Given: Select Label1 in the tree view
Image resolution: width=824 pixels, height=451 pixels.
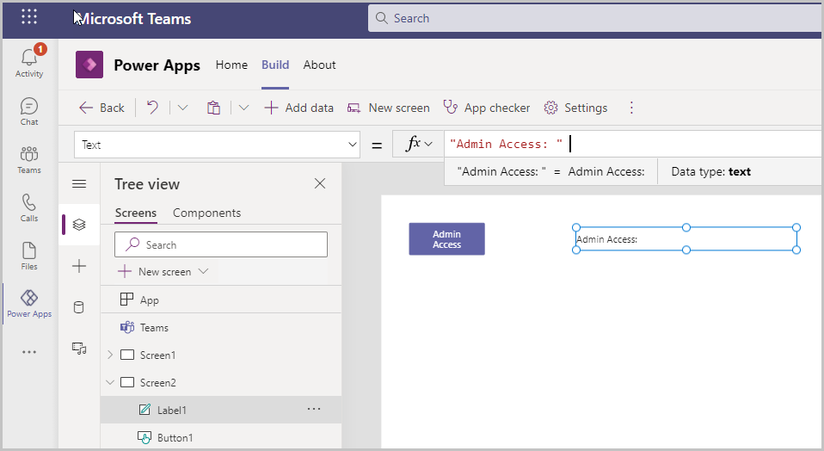Looking at the screenshot, I should tap(221, 410).
